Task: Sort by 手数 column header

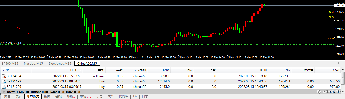Action: point(115,70)
